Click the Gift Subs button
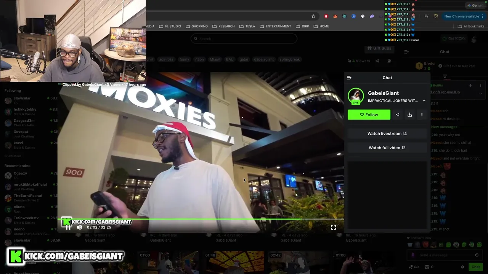 (379, 48)
